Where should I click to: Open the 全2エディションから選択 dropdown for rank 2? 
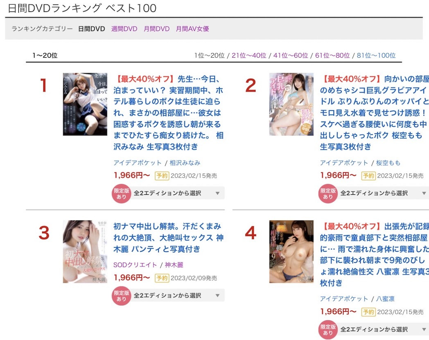(x=382, y=193)
